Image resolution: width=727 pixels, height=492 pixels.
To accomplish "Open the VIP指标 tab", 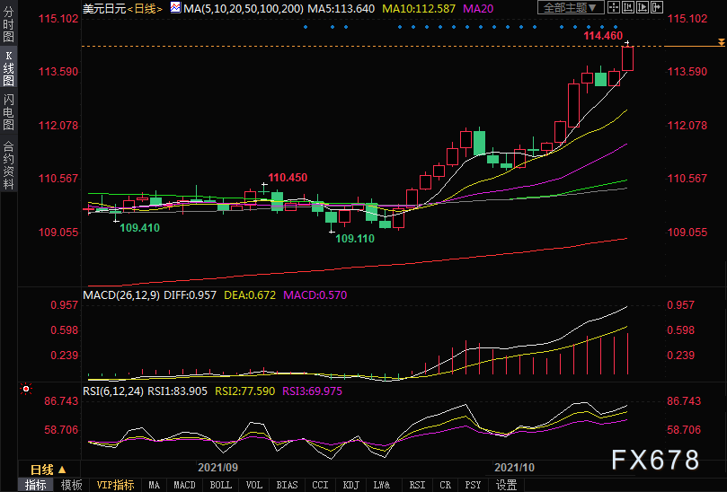I will (115, 485).
